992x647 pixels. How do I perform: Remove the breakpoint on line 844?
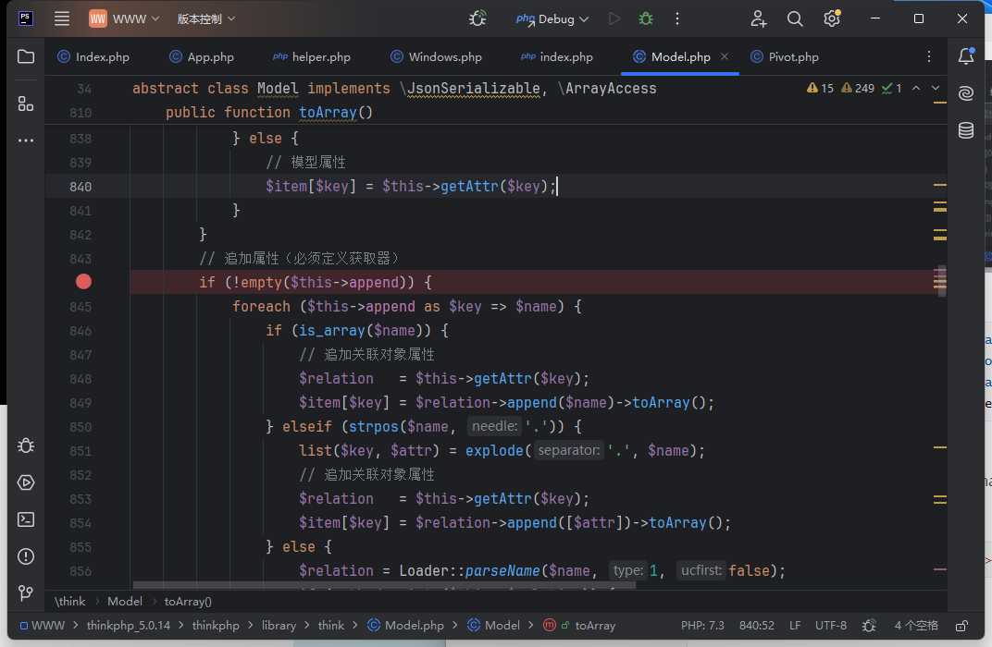tap(83, 282)
